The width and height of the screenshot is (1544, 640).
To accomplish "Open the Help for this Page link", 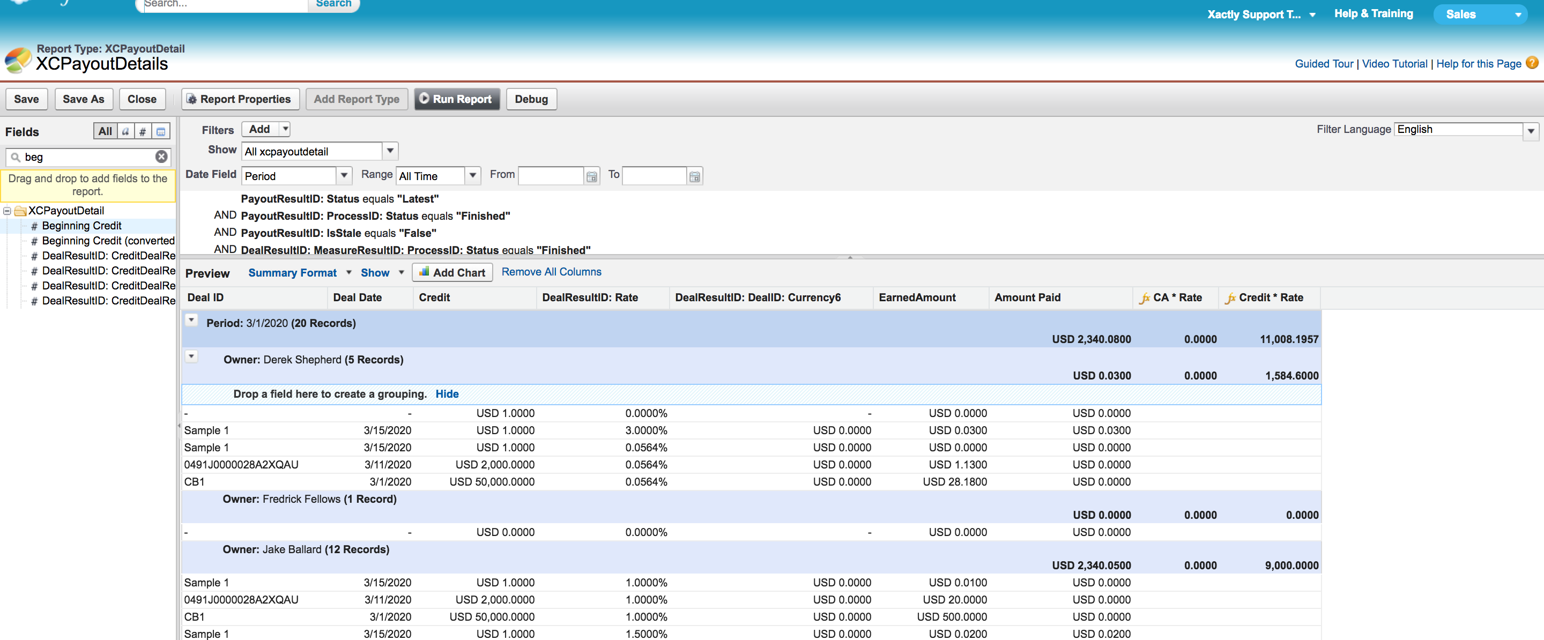I will (1478, 64).
